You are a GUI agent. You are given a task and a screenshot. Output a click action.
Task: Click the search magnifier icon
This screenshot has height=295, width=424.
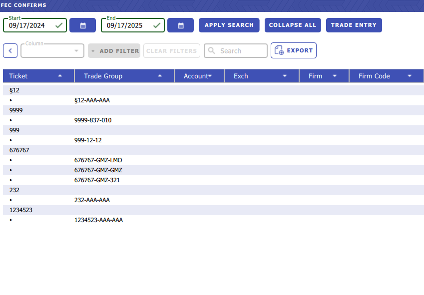pyautogui.click(x=212, y=51)
